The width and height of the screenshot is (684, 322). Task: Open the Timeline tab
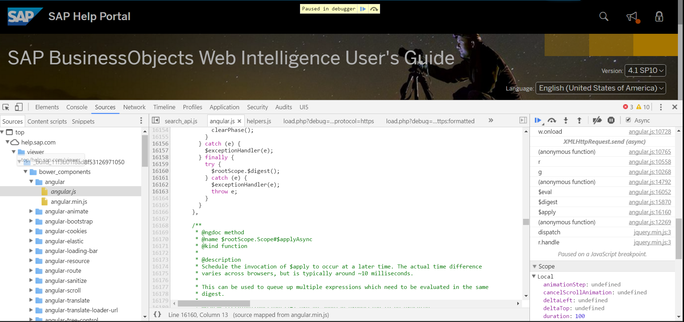(x=164, y=107)
